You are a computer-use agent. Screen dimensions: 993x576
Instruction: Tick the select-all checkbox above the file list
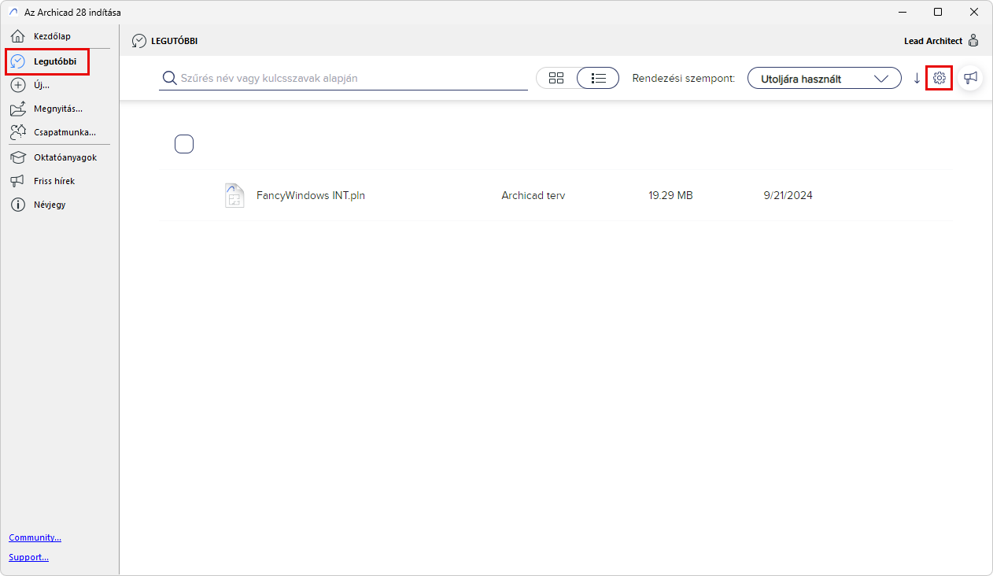pyautogui.click(x=184, y=144)
